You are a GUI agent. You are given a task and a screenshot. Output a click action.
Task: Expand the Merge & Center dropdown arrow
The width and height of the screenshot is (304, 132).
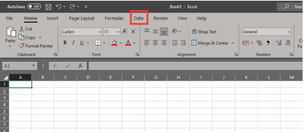[x=233, y=43]
